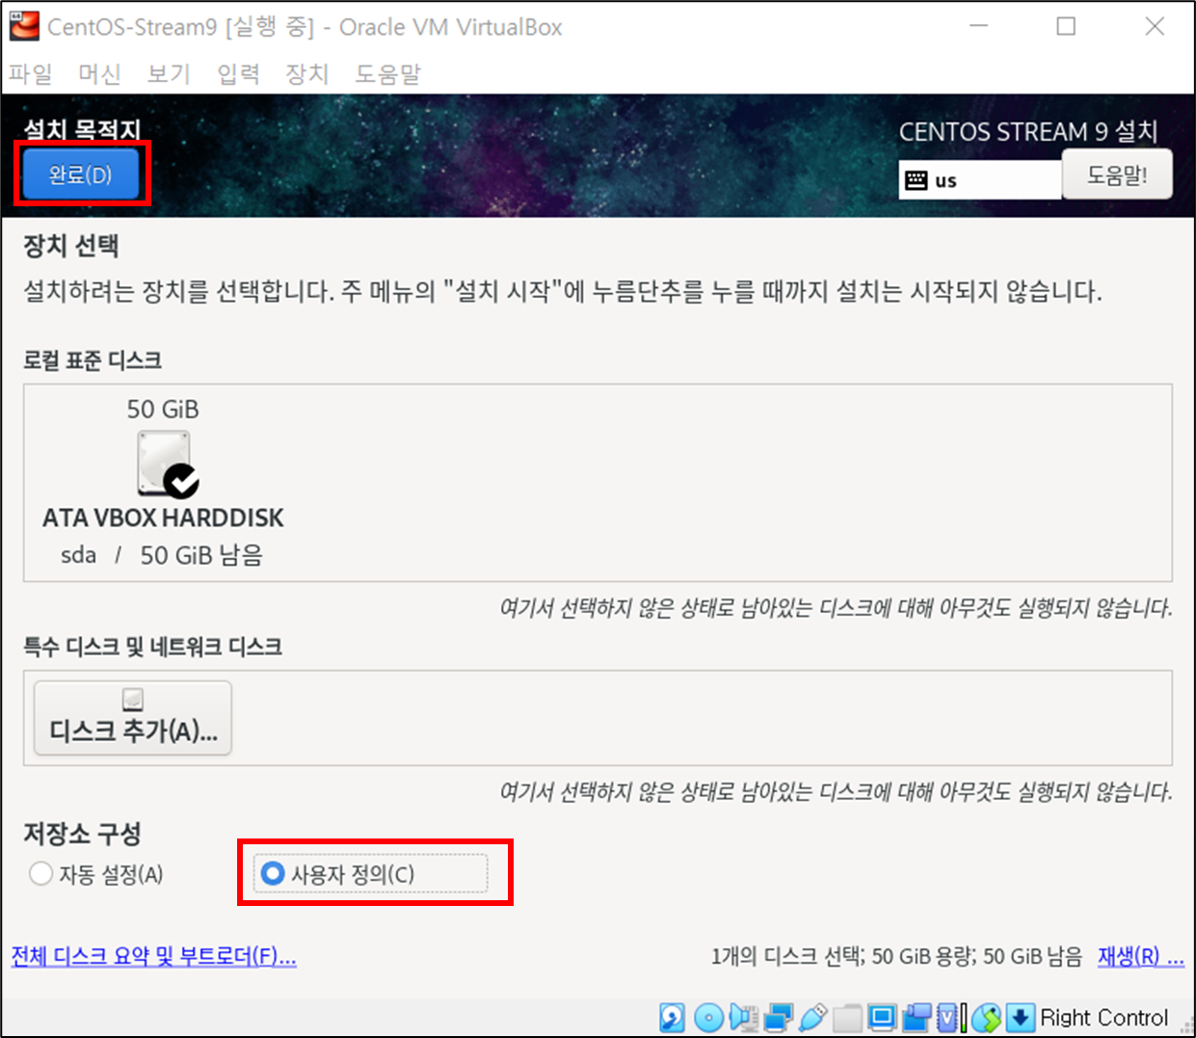Open the 전체 디스크 요약 및 부트로더(F)... link
Viewport: 1196px width, 1038px height.
click(x=153, y=956)
